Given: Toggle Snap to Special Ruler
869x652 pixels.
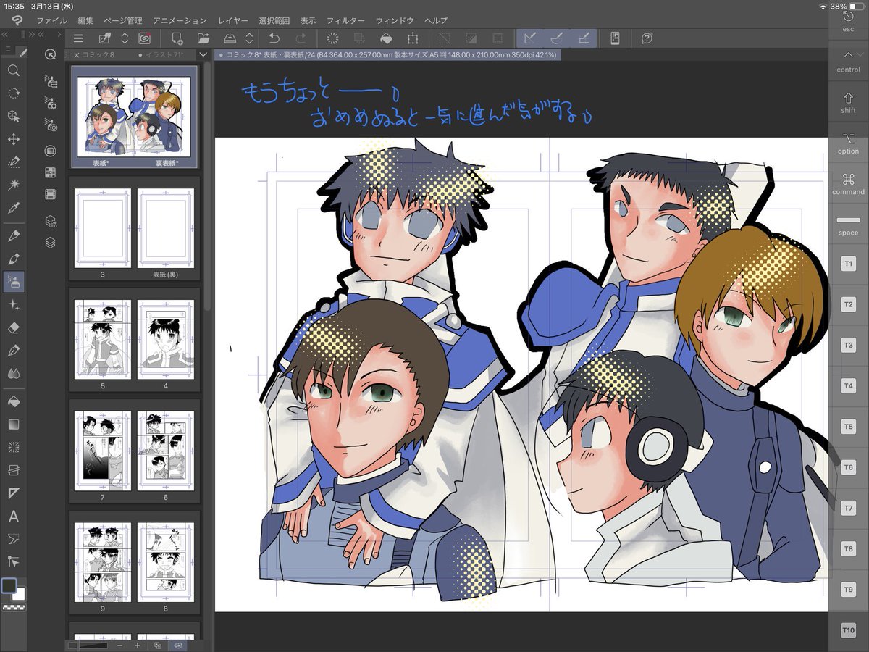Looking at the screenshot, I should 556,38.
